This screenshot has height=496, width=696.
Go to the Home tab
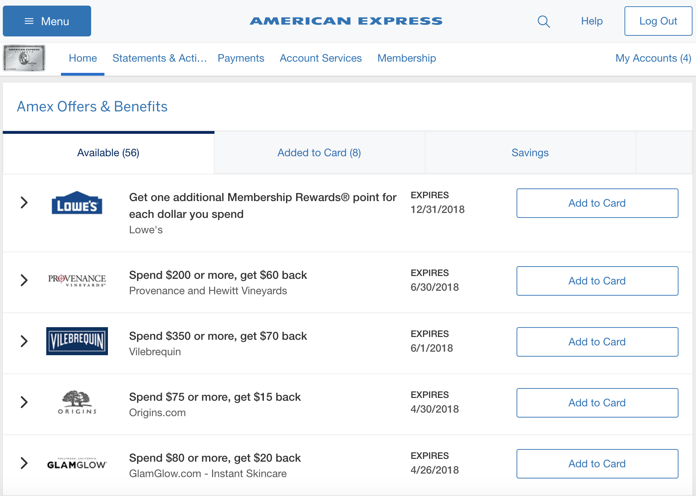click(83, 58)
